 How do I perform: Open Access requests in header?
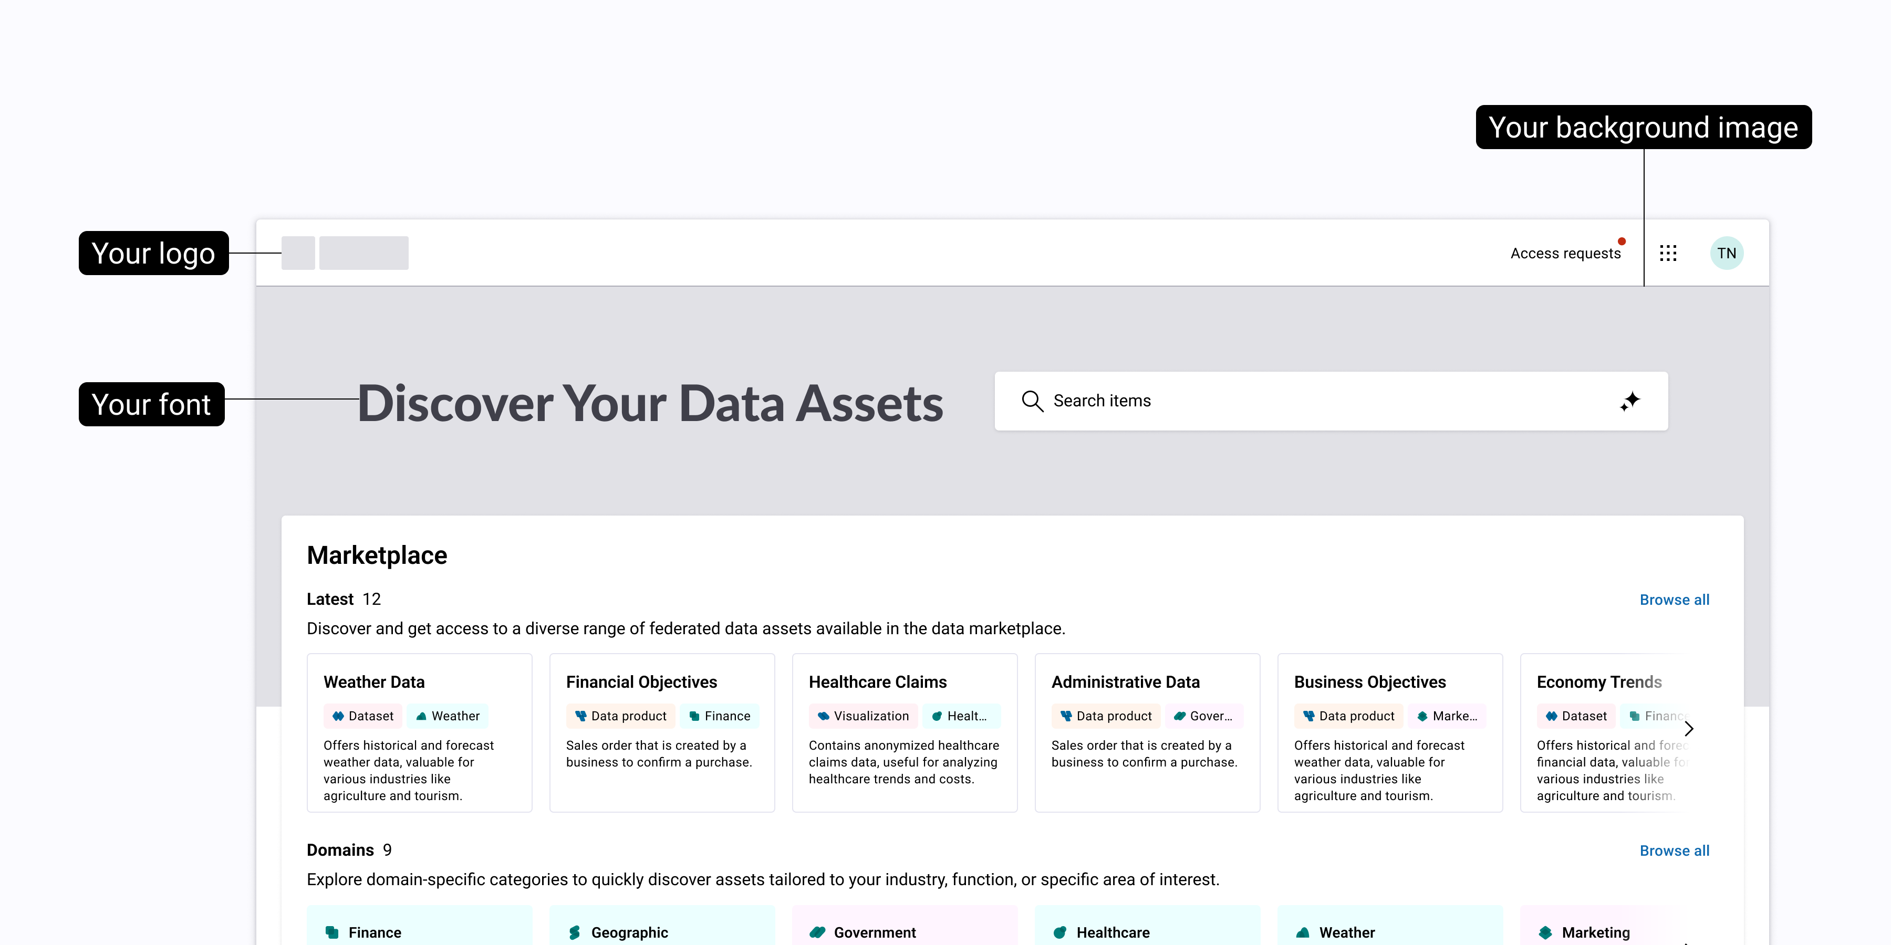[x=1565, y=253]
